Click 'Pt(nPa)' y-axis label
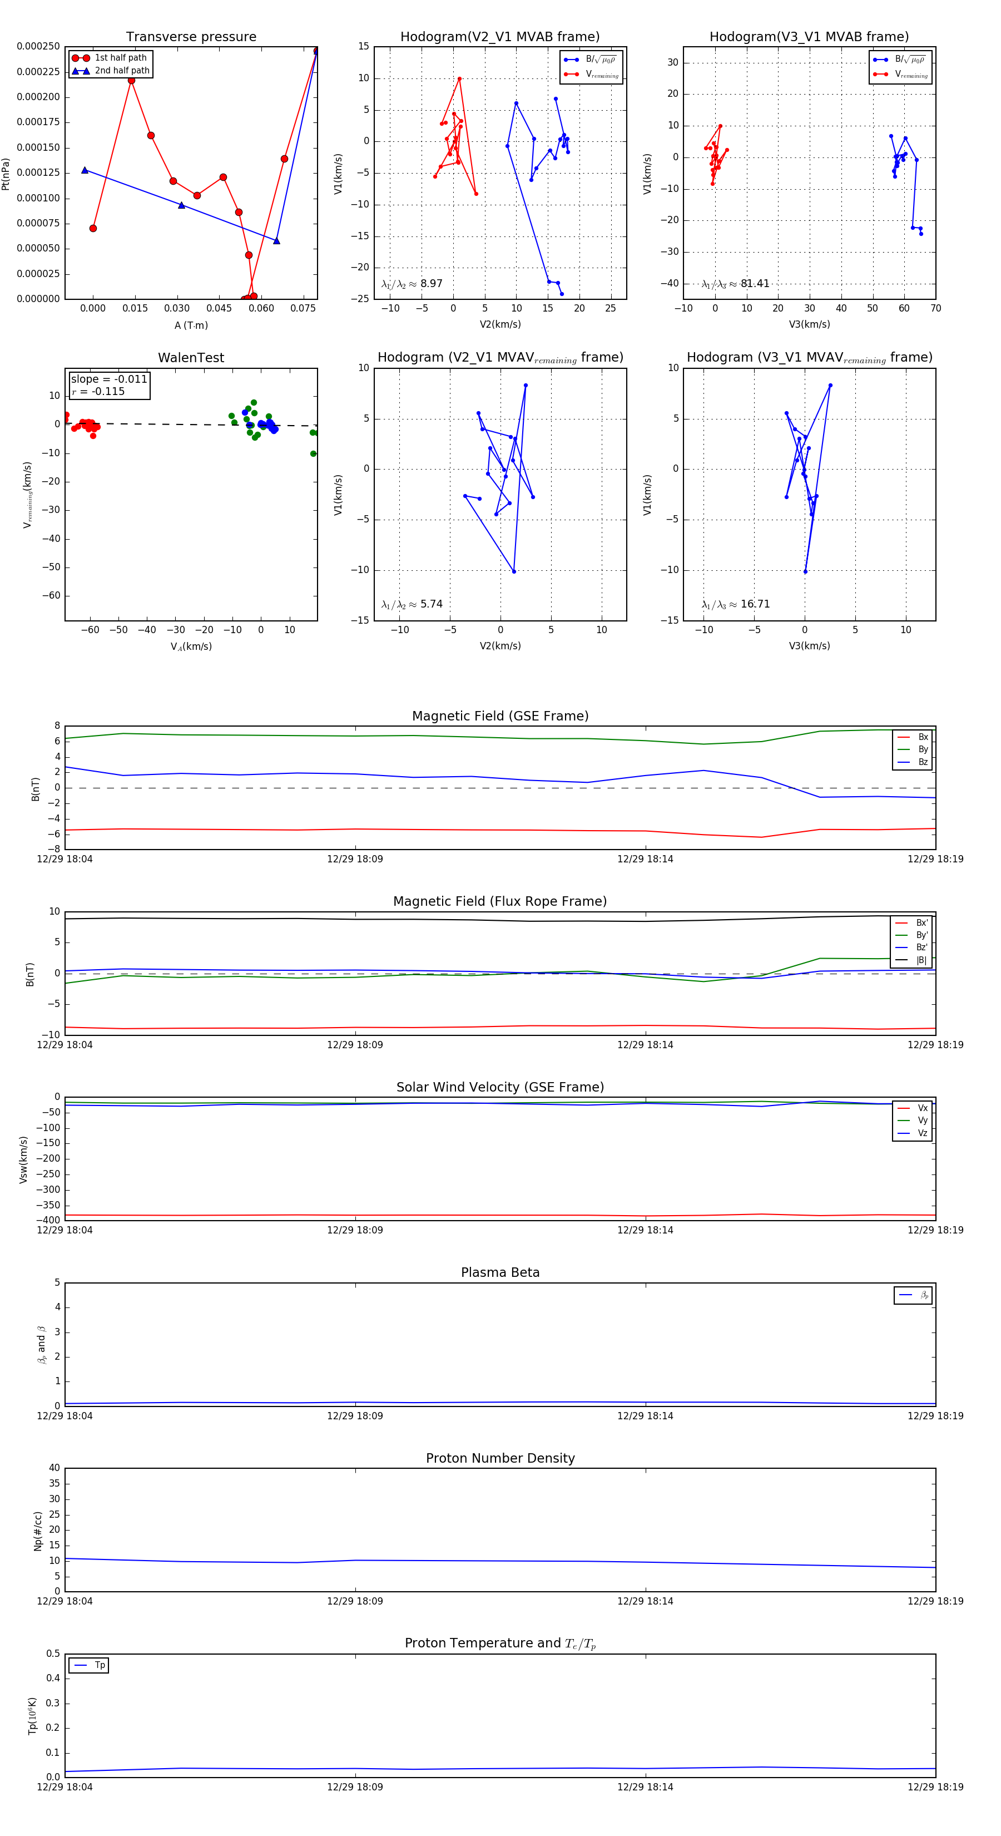Viewport: 1001px width, 1836px height. (6, 174)
